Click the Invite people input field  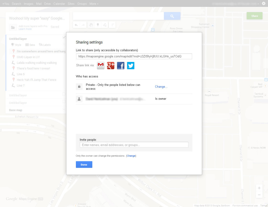tap(134, 145)
